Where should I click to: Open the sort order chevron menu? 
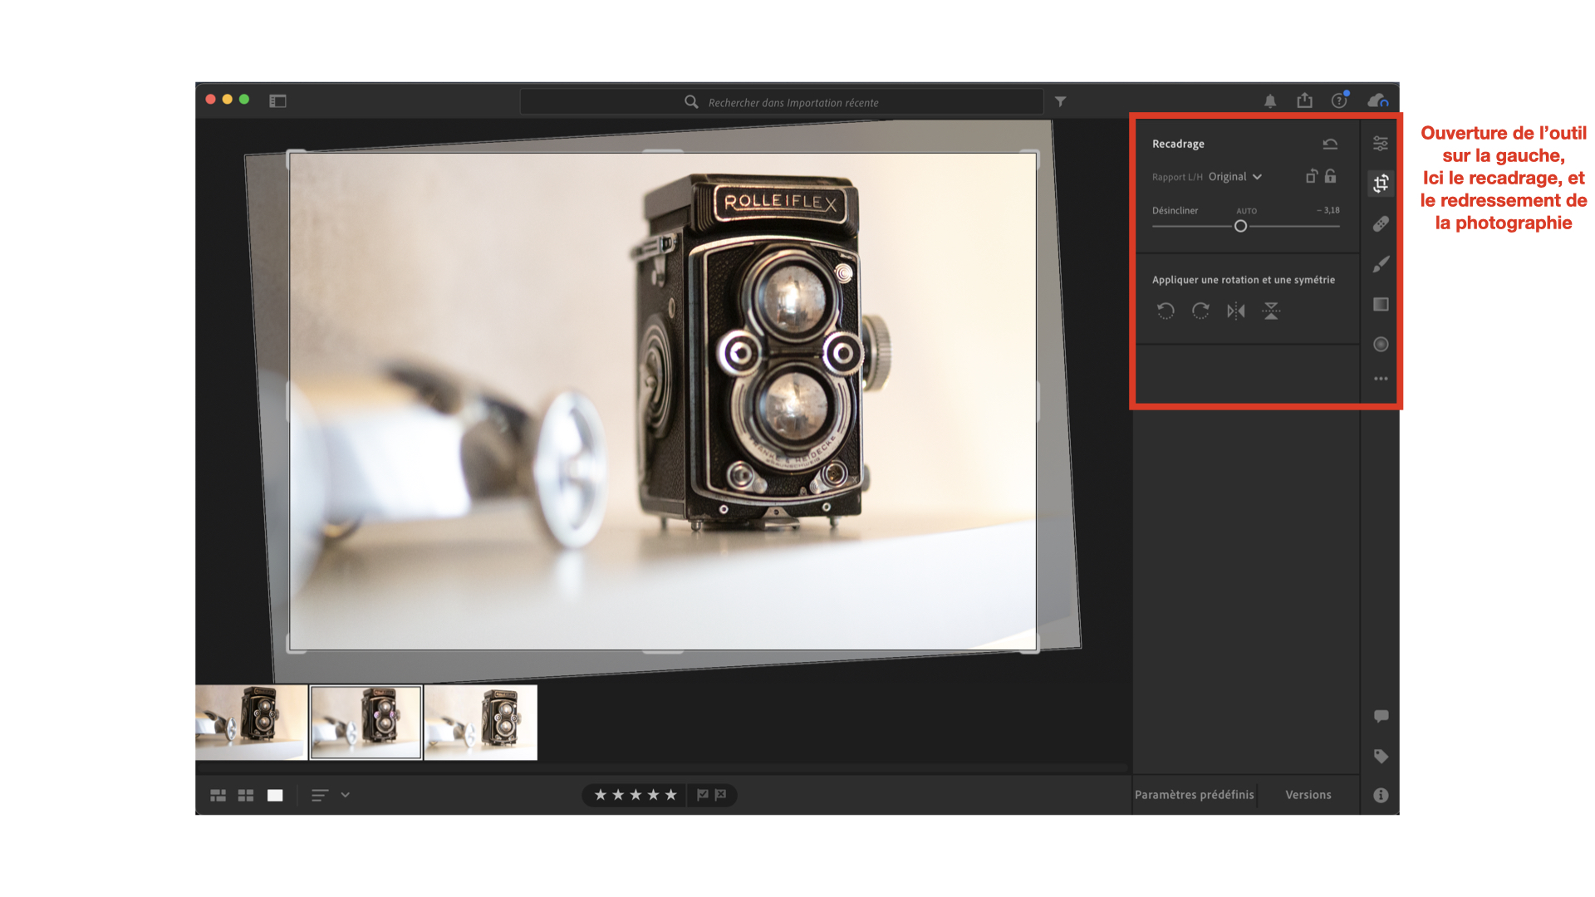[x=346, y=795]
